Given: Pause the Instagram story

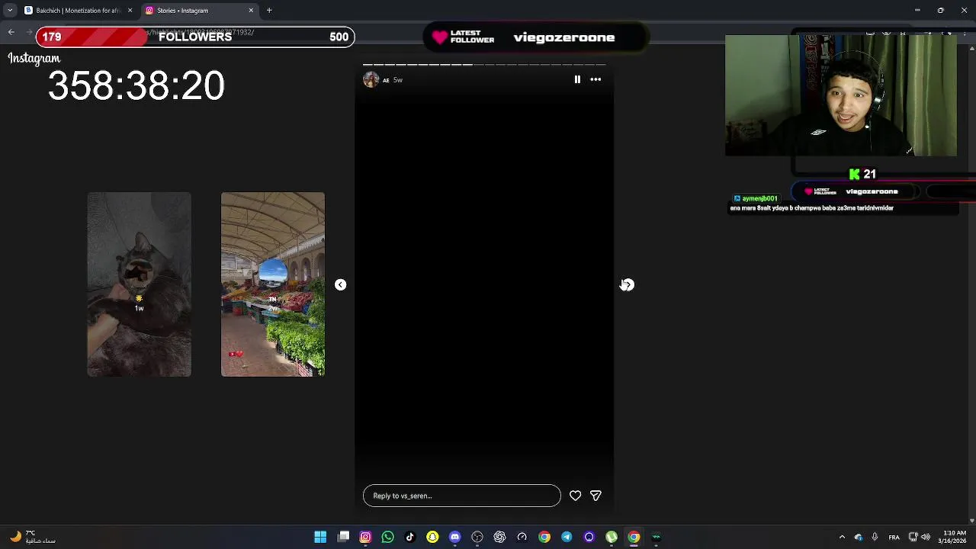Looking at the screenshot, I should coord(577,79).
